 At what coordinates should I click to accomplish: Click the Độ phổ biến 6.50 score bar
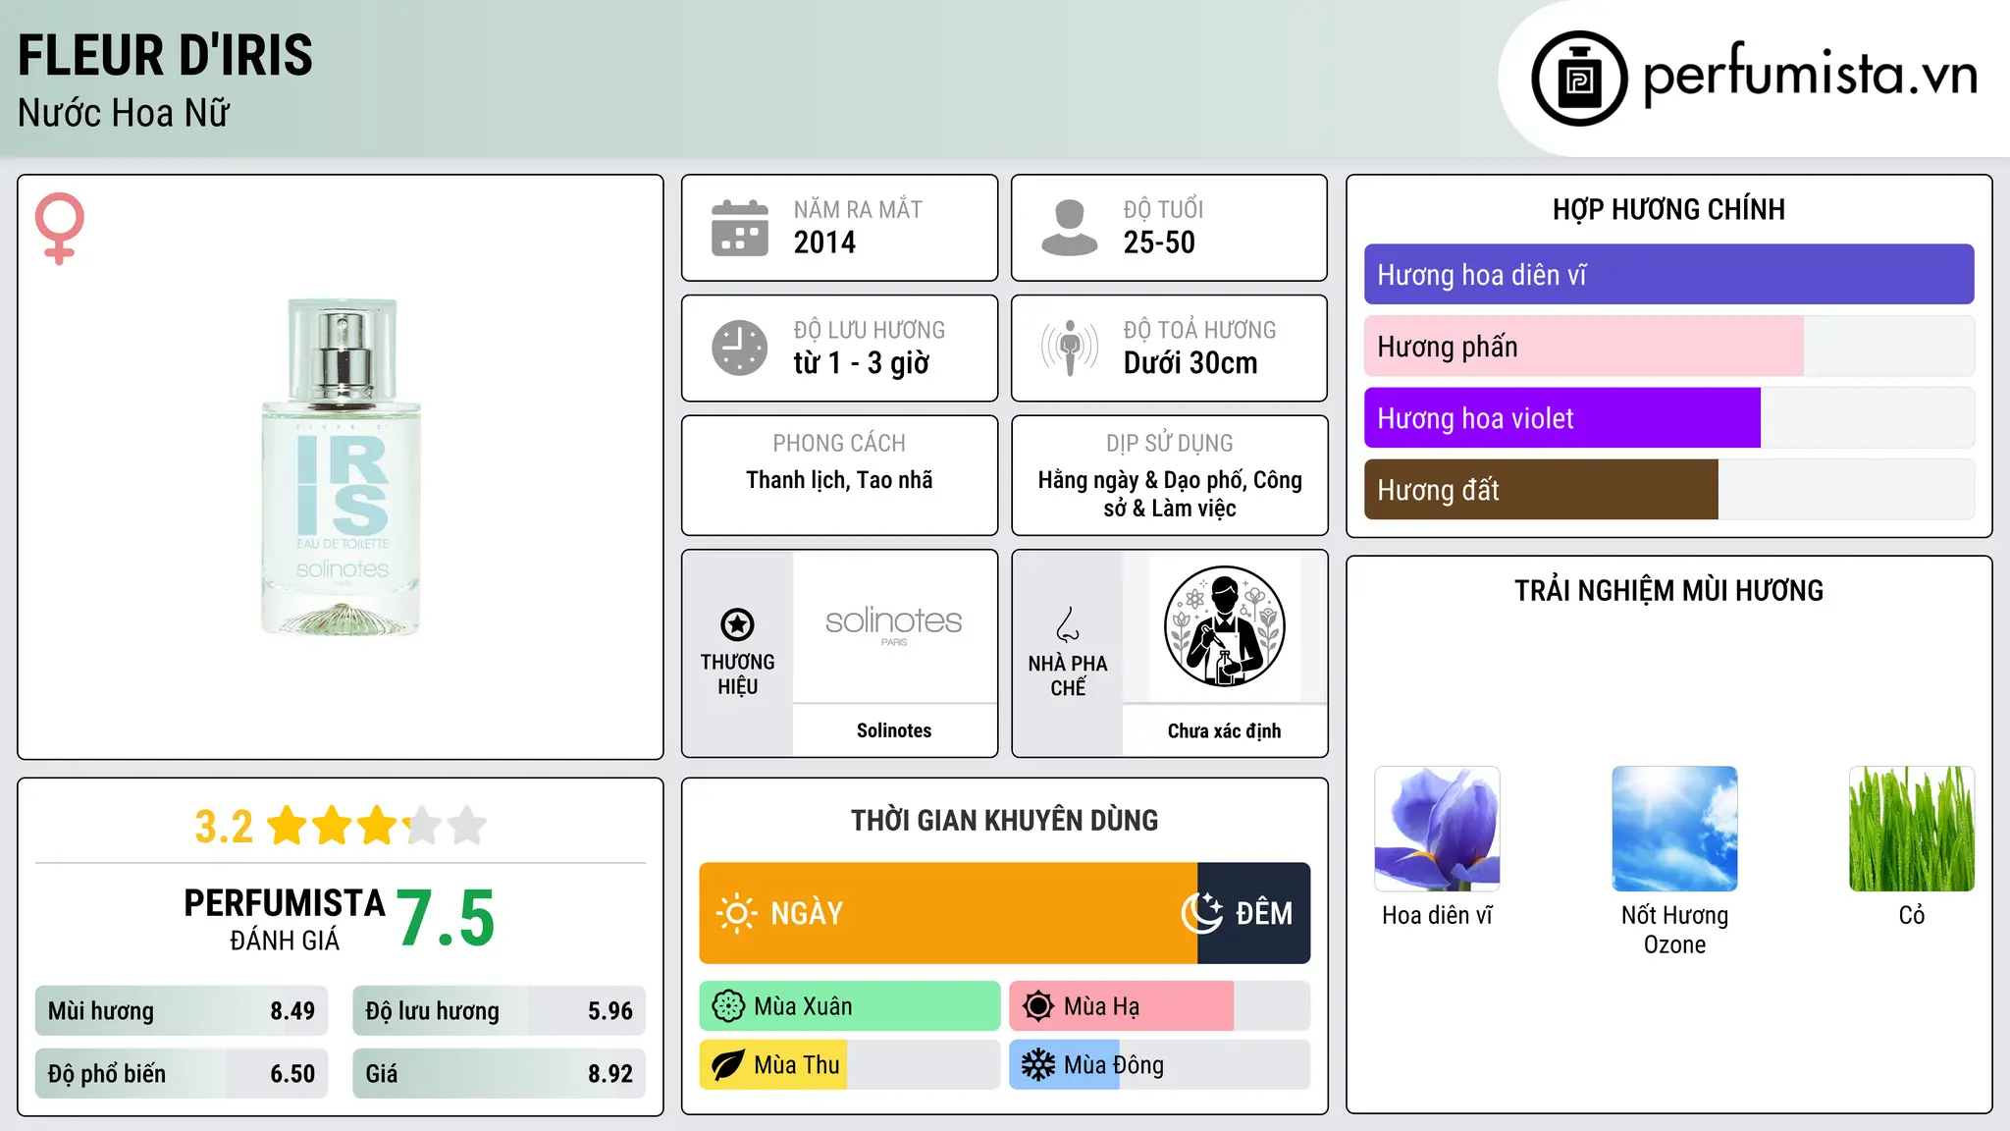182,1074
